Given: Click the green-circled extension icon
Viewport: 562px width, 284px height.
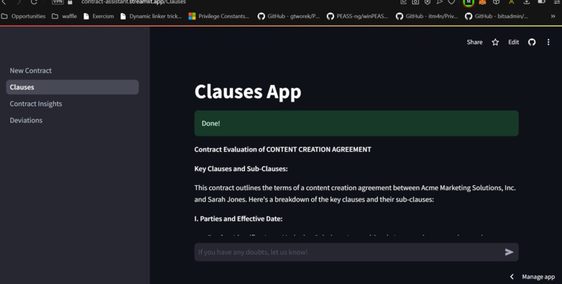Looking at the screenshot, I should coord(469,2).
